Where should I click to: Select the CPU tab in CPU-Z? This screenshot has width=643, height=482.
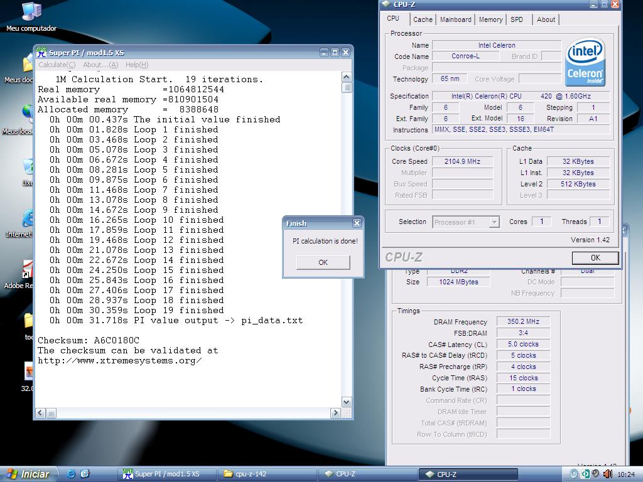393,18
